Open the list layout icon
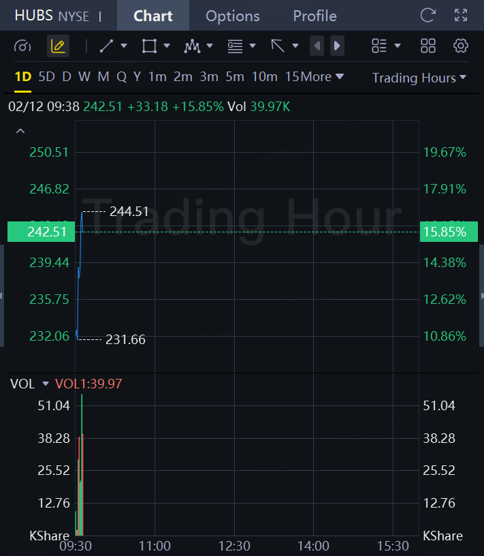The width and height of the screenshot is (484, 556). point(378,46)
